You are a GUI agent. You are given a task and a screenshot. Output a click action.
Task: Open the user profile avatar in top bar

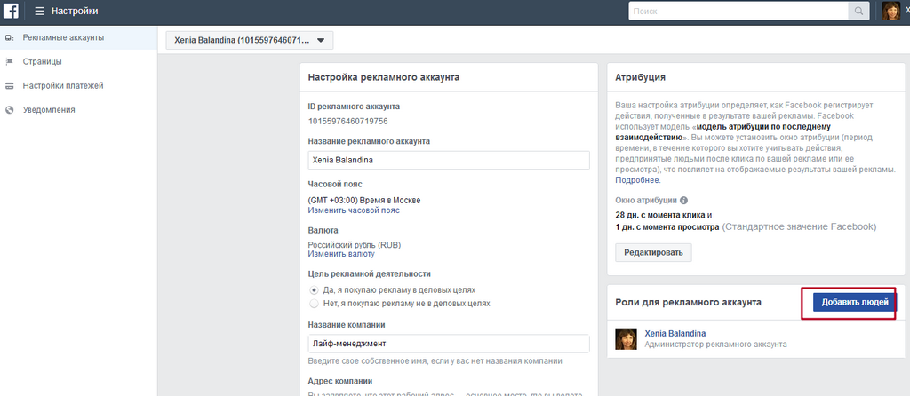[x=890, y=11]
